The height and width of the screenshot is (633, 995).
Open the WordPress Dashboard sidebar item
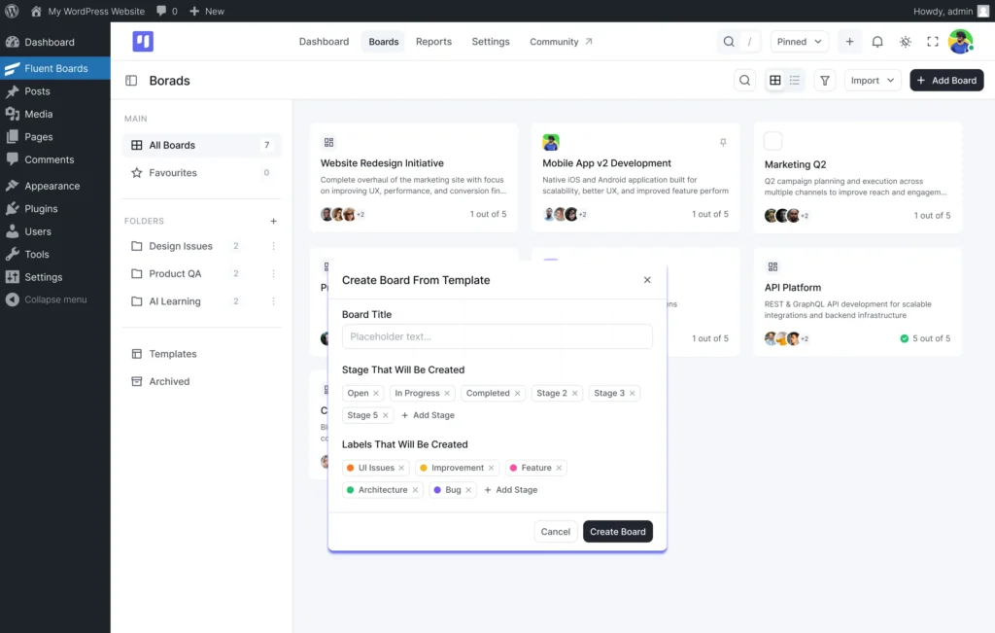[x=55, y=42]
